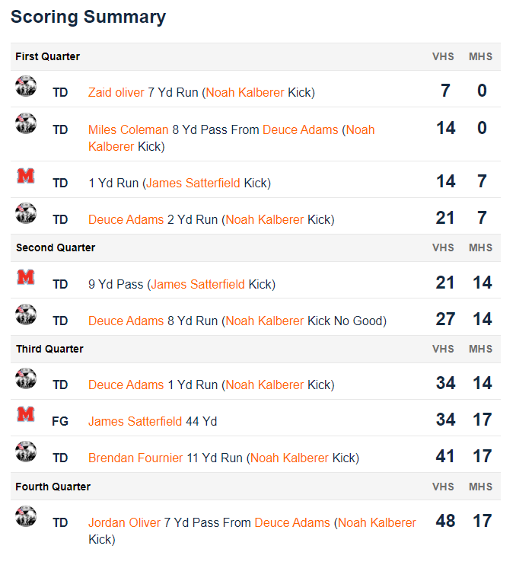Open Brendan Fournier player link
Image resolution: width=516 pixels, height=565 pixels.
[x=135, y=458]
